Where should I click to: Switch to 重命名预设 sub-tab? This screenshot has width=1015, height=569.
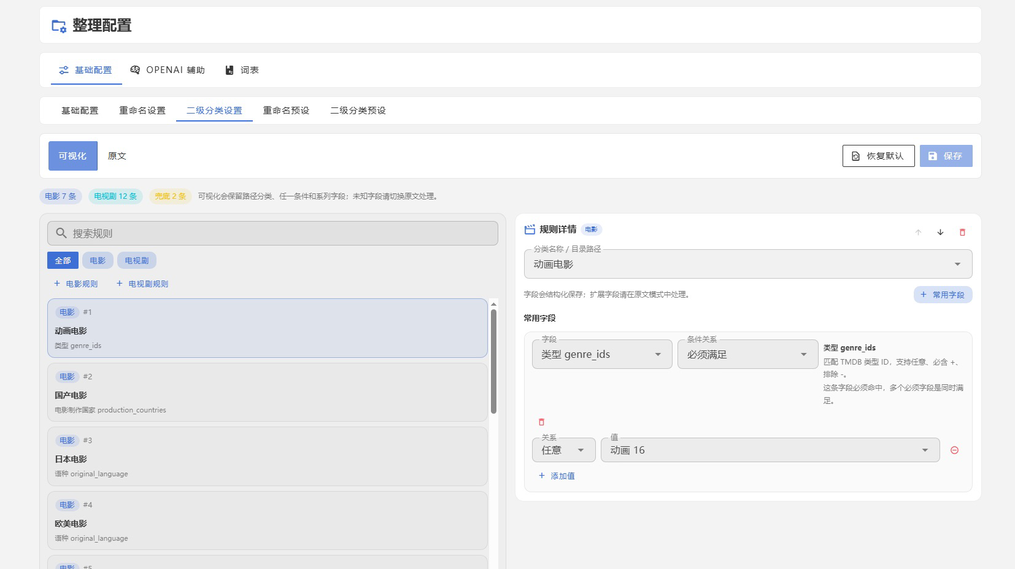286,110
